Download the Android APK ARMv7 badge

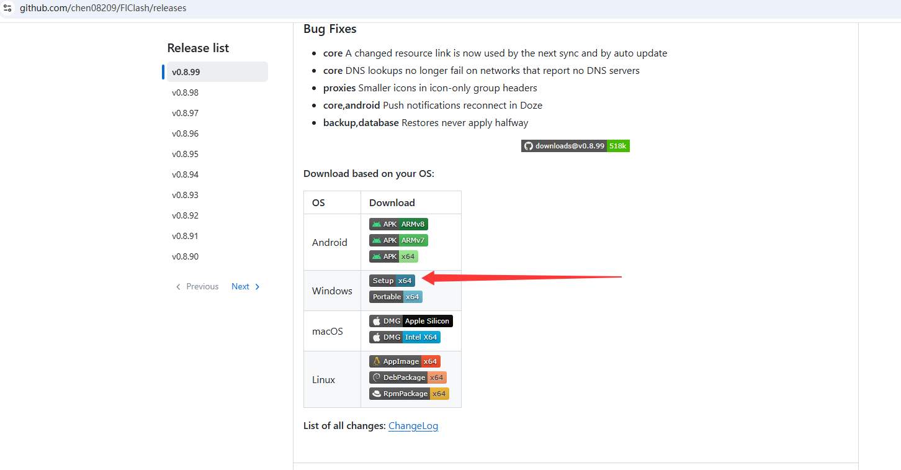coord(398,240)
